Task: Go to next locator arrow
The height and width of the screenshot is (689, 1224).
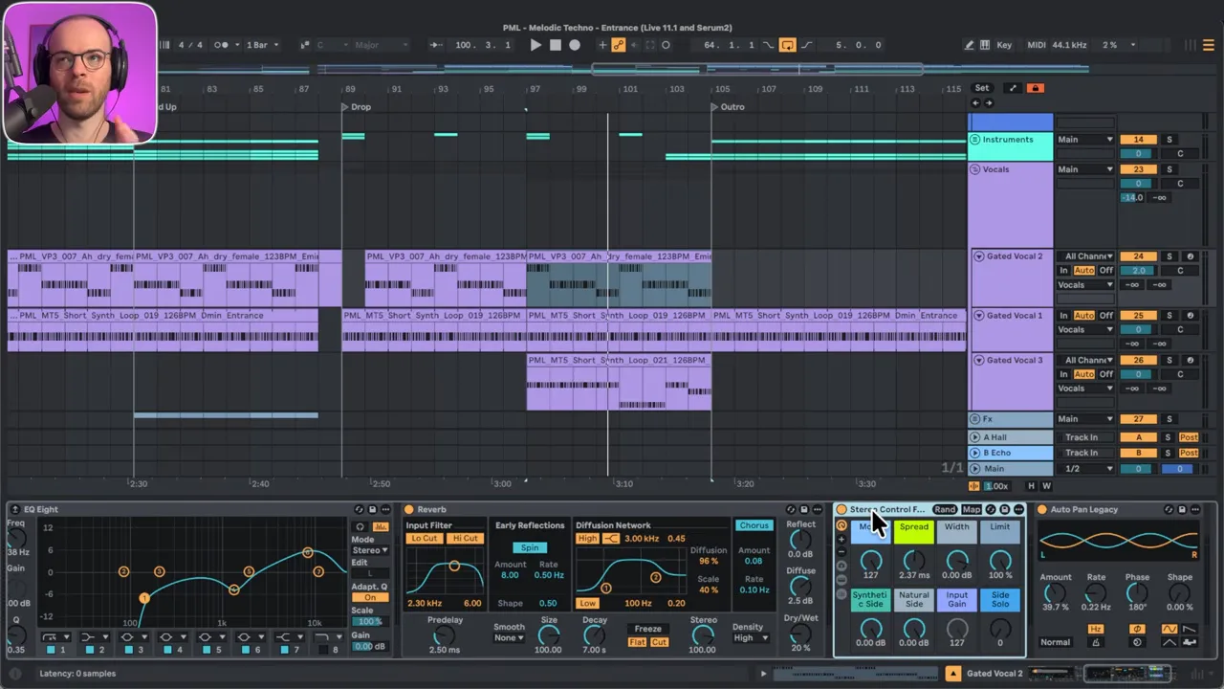Action: pyautogui.click(x=988, y=102)
